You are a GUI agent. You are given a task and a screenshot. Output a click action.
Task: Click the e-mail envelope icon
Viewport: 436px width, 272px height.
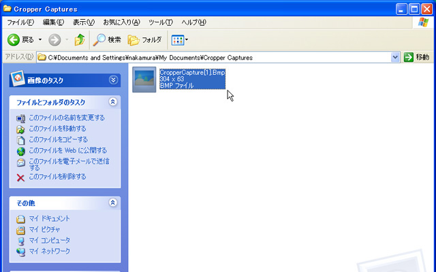20,163
